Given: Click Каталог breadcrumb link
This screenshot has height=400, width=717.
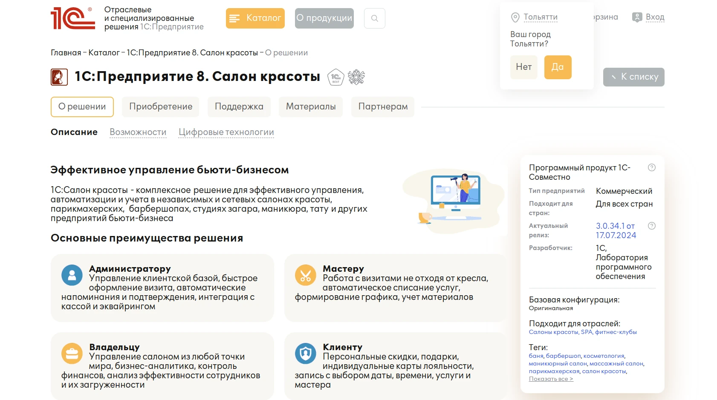Looking at the screenshot, I should point(104,53).
